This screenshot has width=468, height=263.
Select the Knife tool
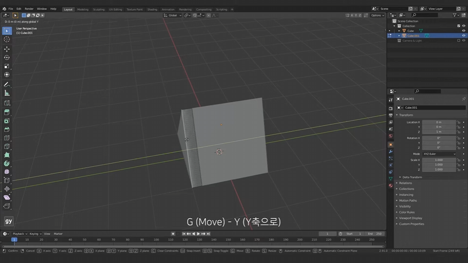point(7,146)
